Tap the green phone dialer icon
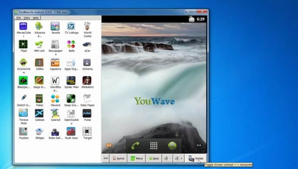The width and height of the screenshot is (298, 169). coord(136,146)
